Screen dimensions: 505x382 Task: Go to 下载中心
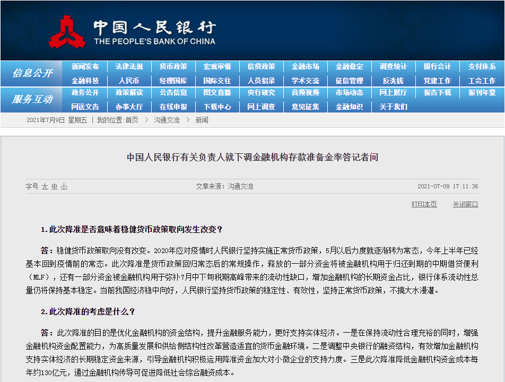click(217, 107)
